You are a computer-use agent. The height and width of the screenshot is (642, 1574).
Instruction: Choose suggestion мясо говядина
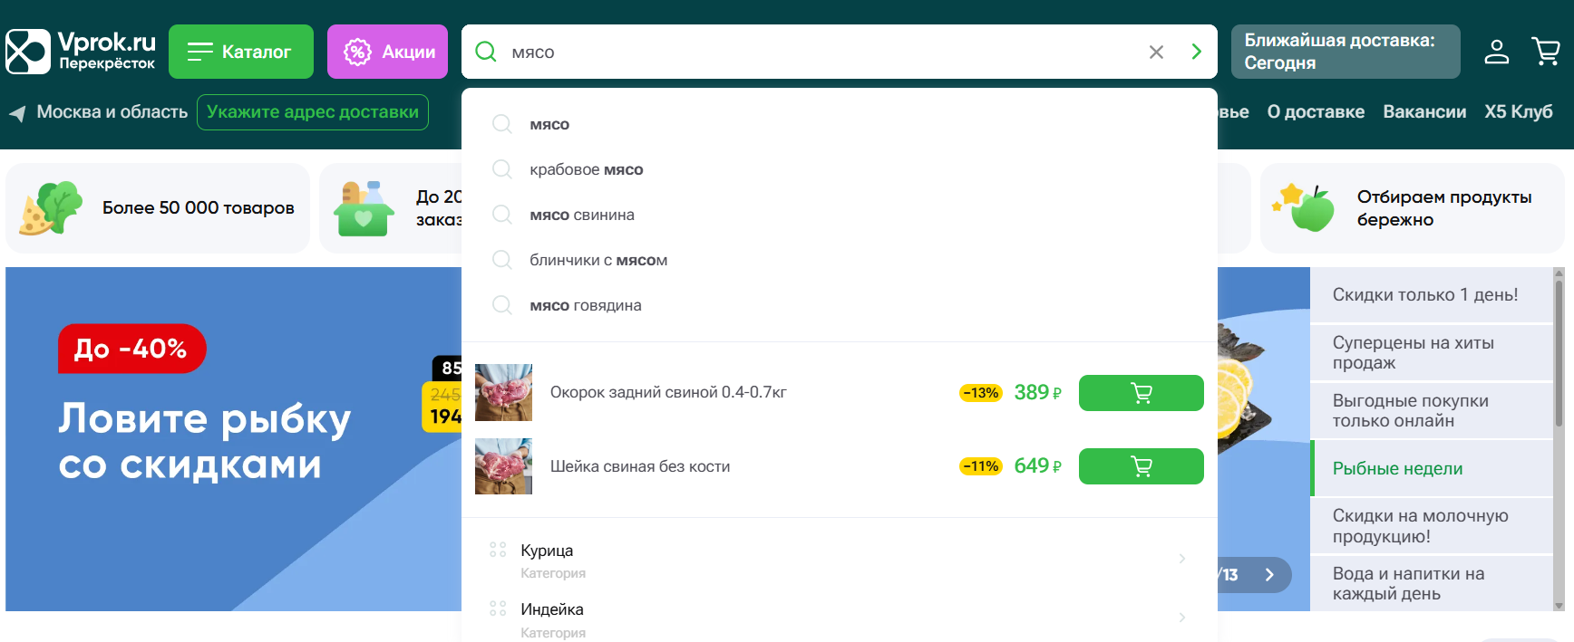point(585,306)
